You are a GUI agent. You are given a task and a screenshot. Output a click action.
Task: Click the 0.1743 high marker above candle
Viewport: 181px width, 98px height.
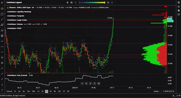click(110, 18)
